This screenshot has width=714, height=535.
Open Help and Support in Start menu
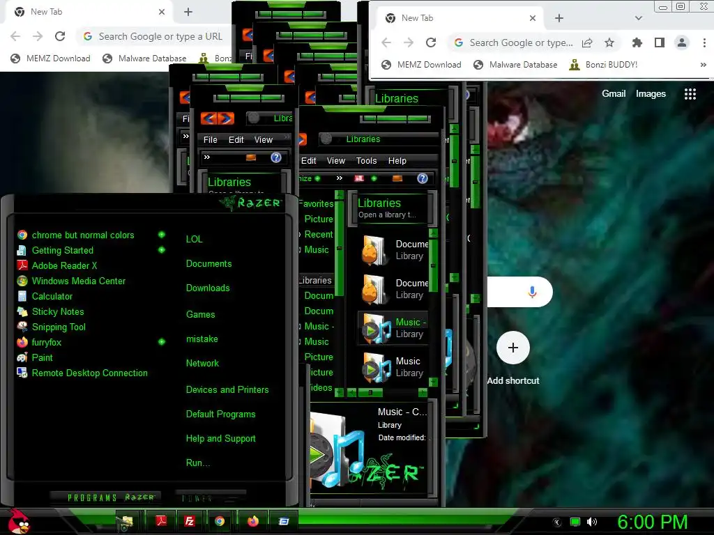tap(220, 439)
